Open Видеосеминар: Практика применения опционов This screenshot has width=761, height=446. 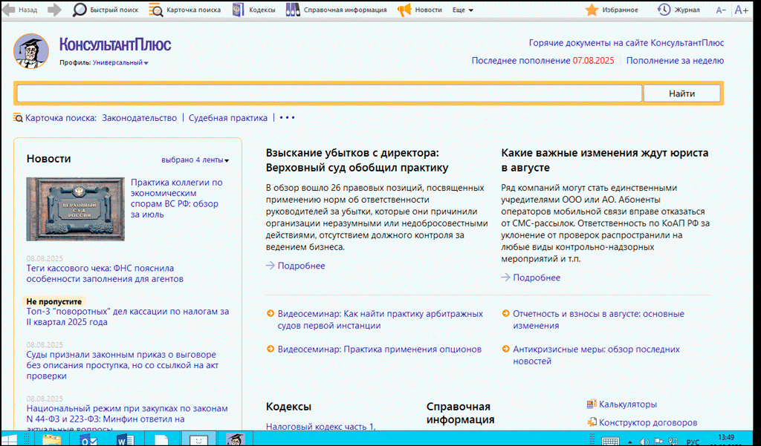380,349
